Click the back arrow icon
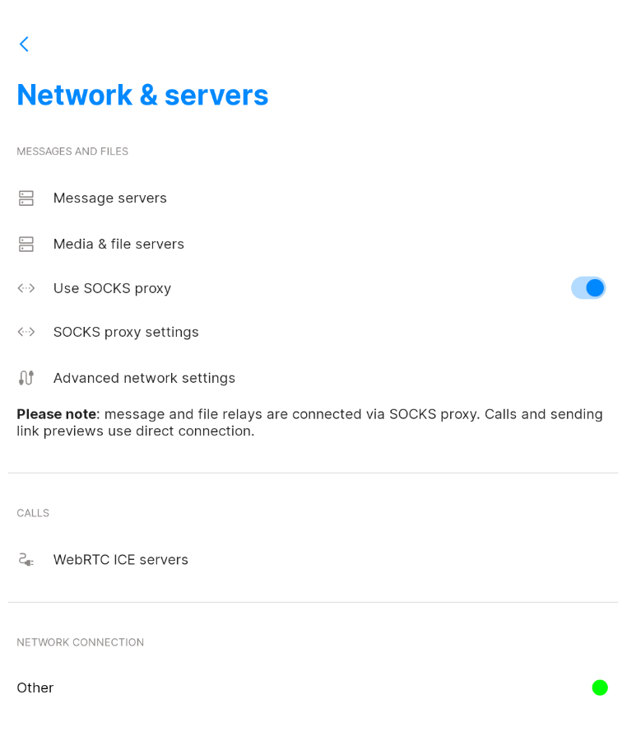Image resolution: width=627 pixels, height=732 pixels. pos(24,44)
